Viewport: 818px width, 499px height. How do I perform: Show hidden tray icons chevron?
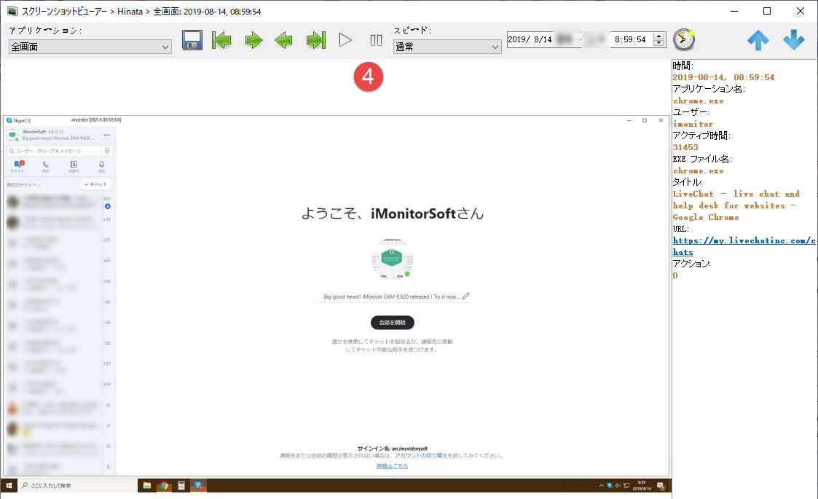601,485
